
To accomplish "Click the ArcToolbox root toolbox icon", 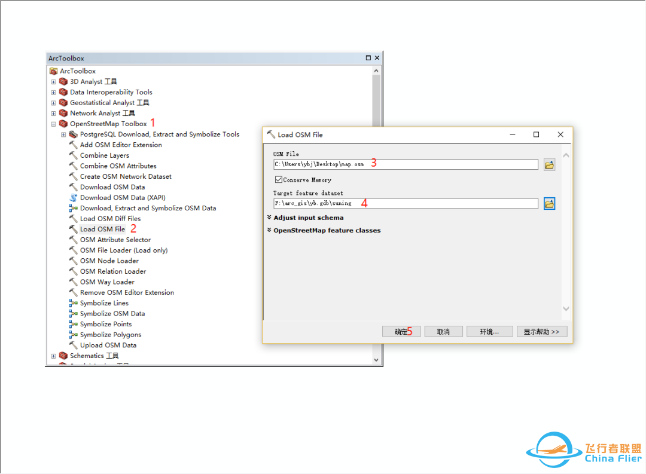I will (54, 71).
